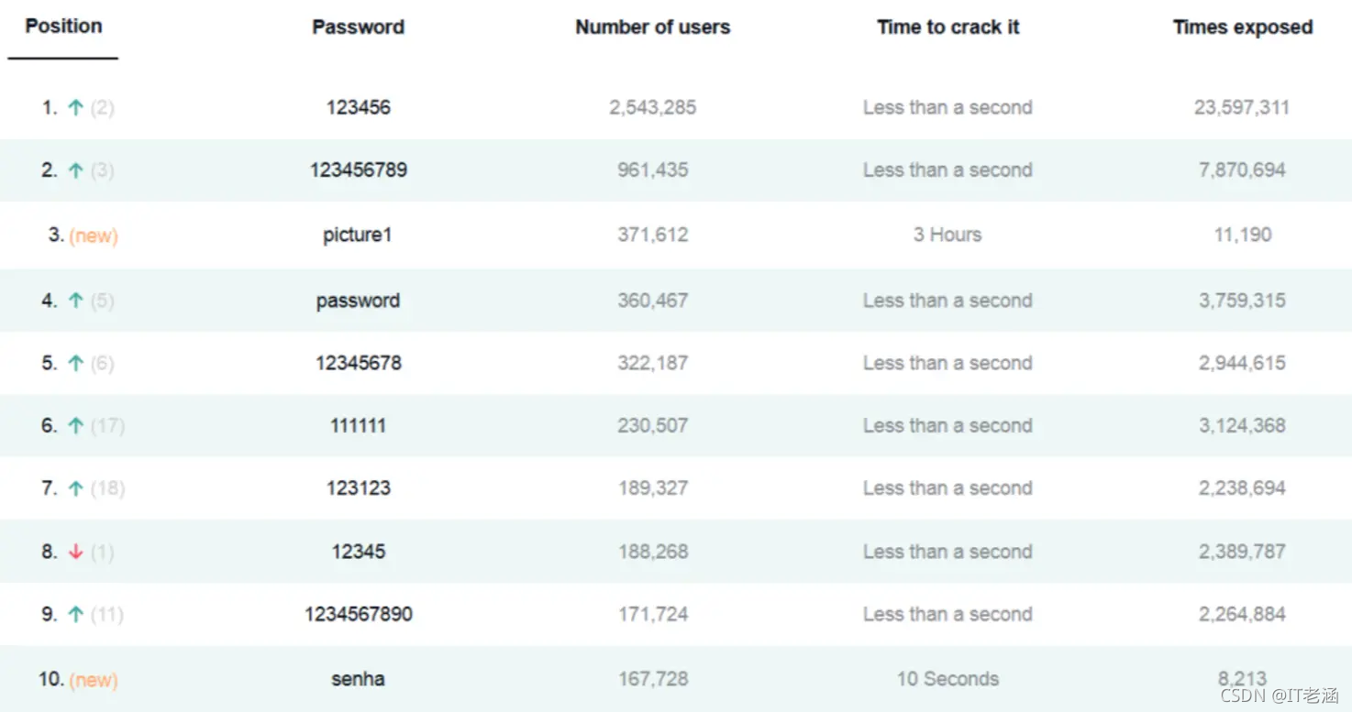
Task: Click the up arrow in the 123123 row
Action: pos(76,488)
